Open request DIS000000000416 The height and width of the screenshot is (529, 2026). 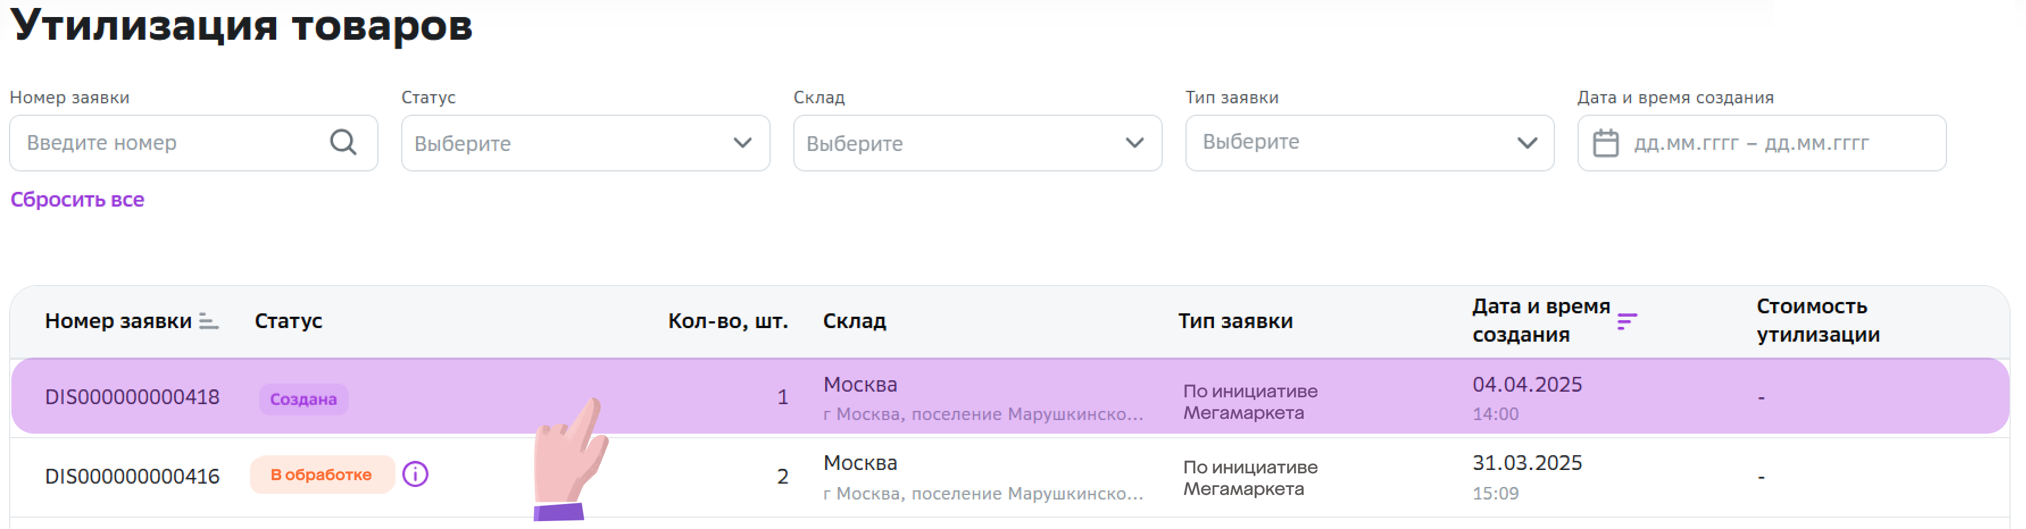[132, 476]
